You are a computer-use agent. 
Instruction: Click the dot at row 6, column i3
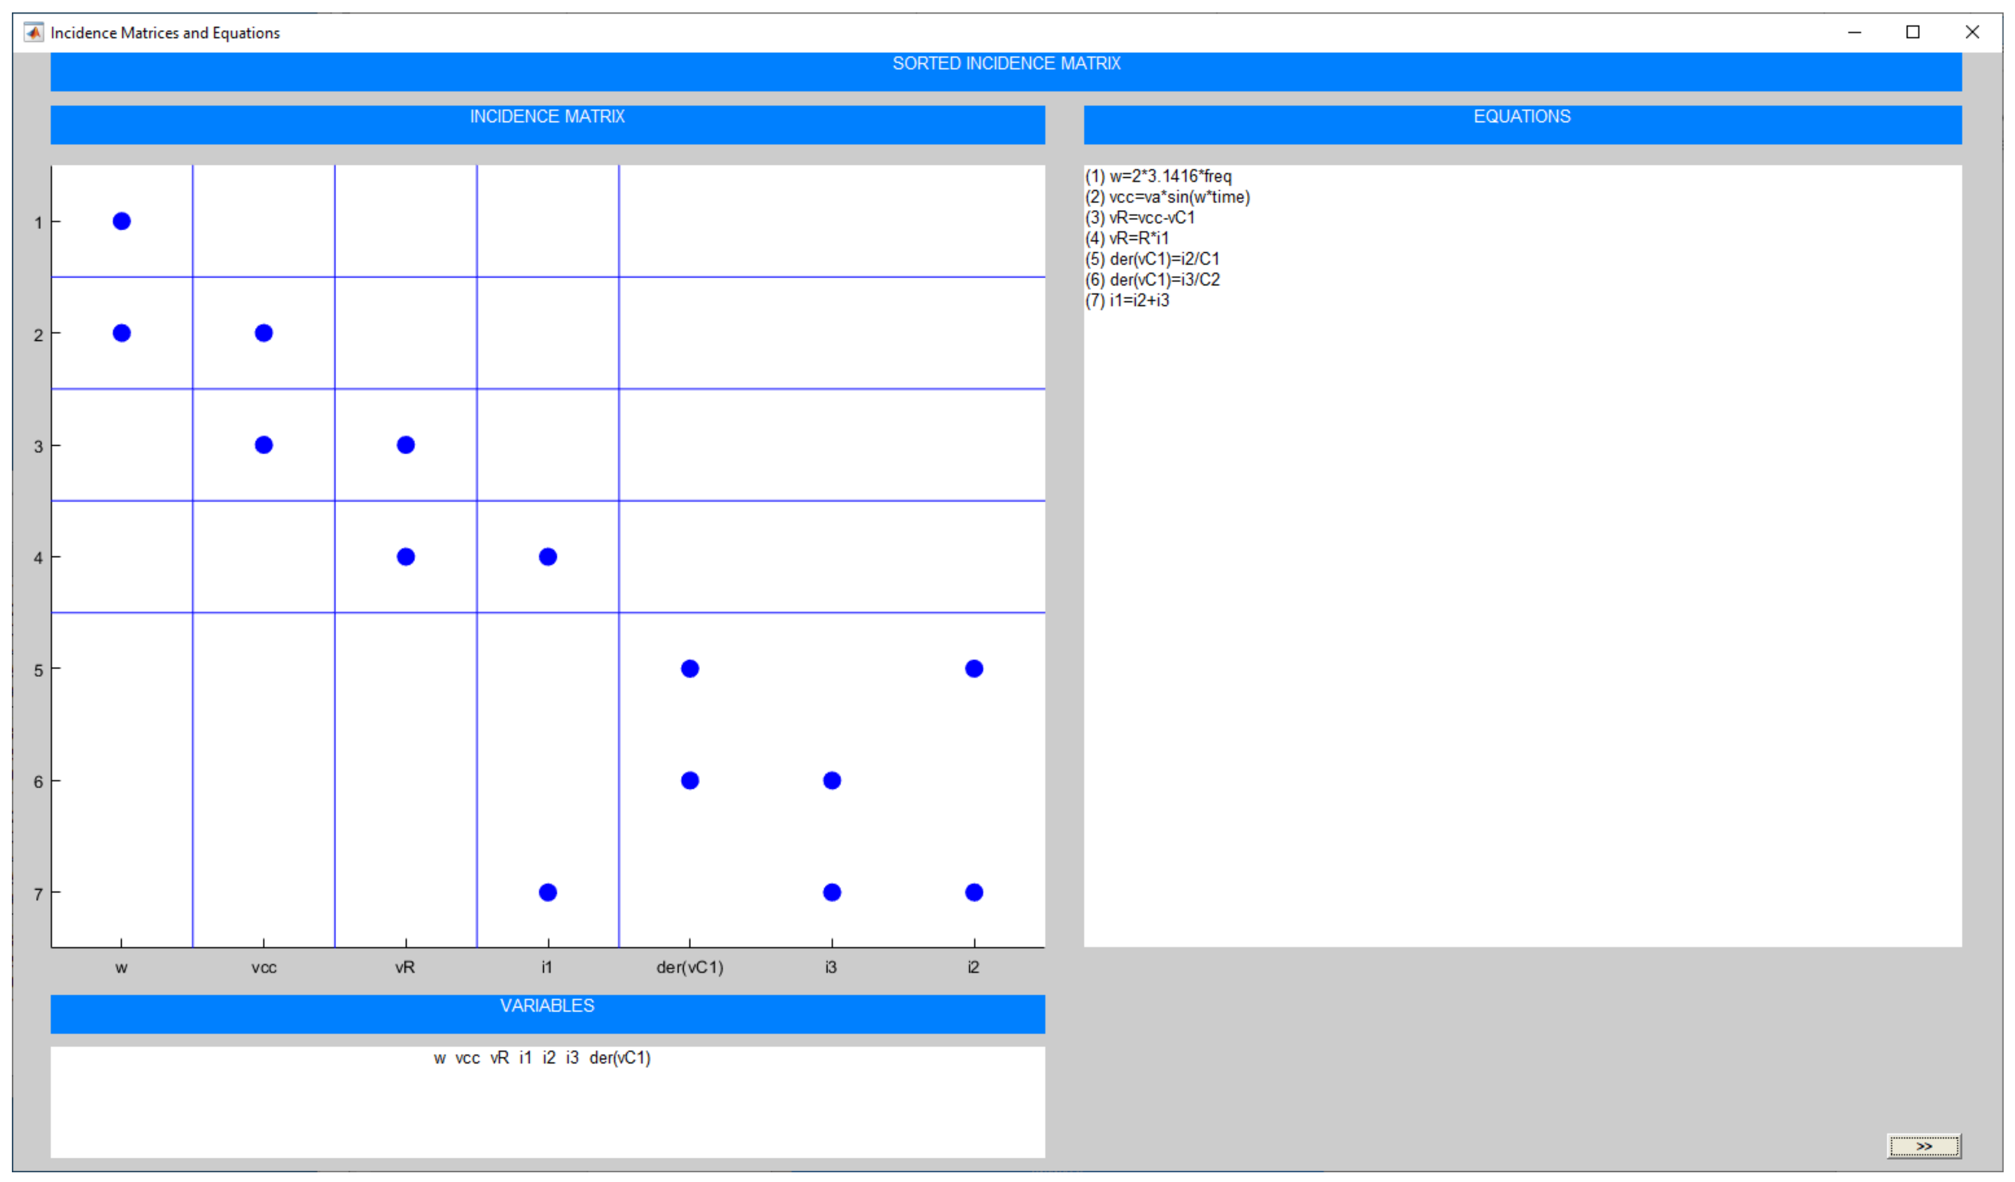[x=832, y=781]
